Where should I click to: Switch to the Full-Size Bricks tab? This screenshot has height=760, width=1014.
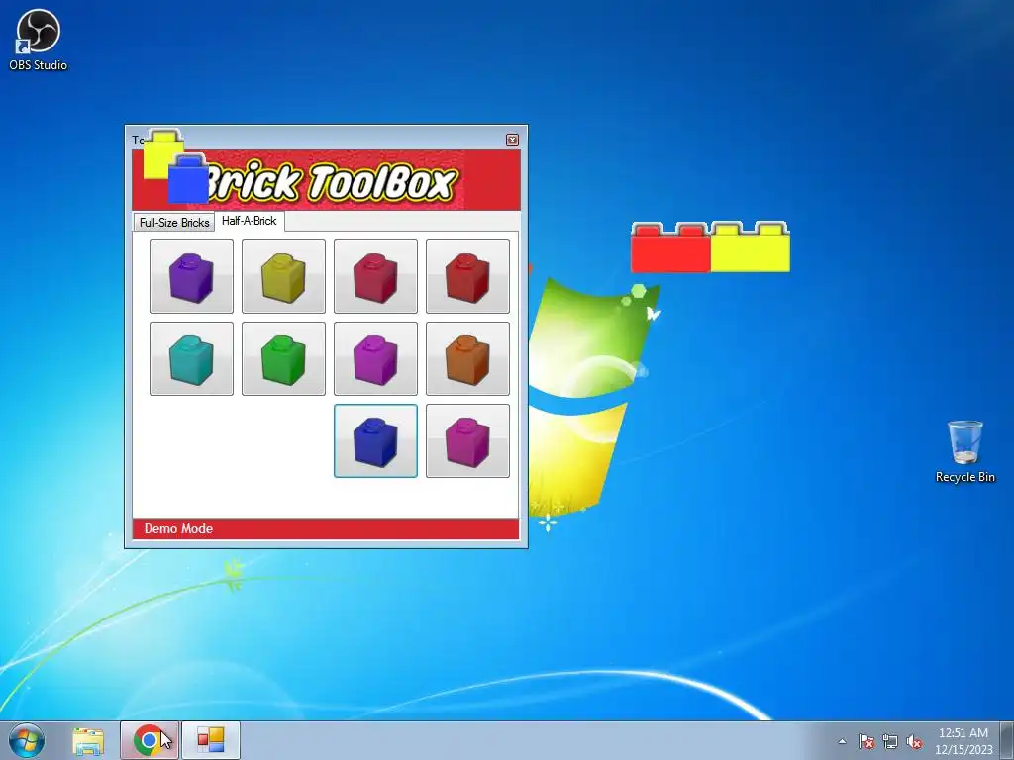click(174, 222)
